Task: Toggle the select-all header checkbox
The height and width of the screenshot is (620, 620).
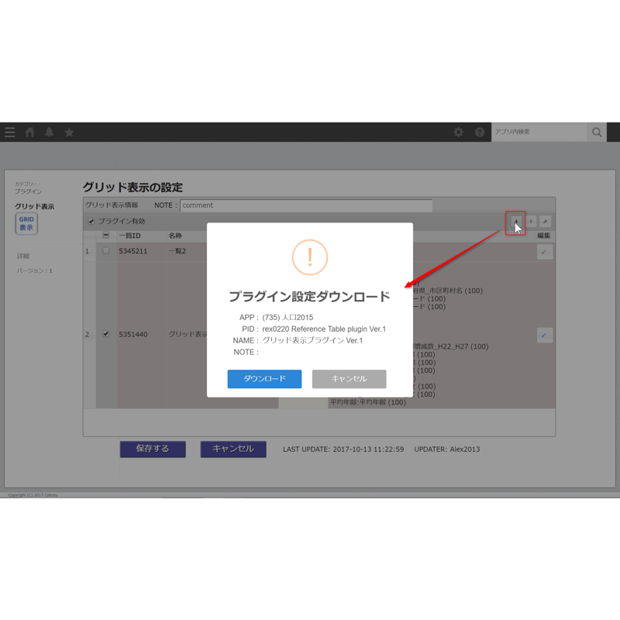Action: 106,236
